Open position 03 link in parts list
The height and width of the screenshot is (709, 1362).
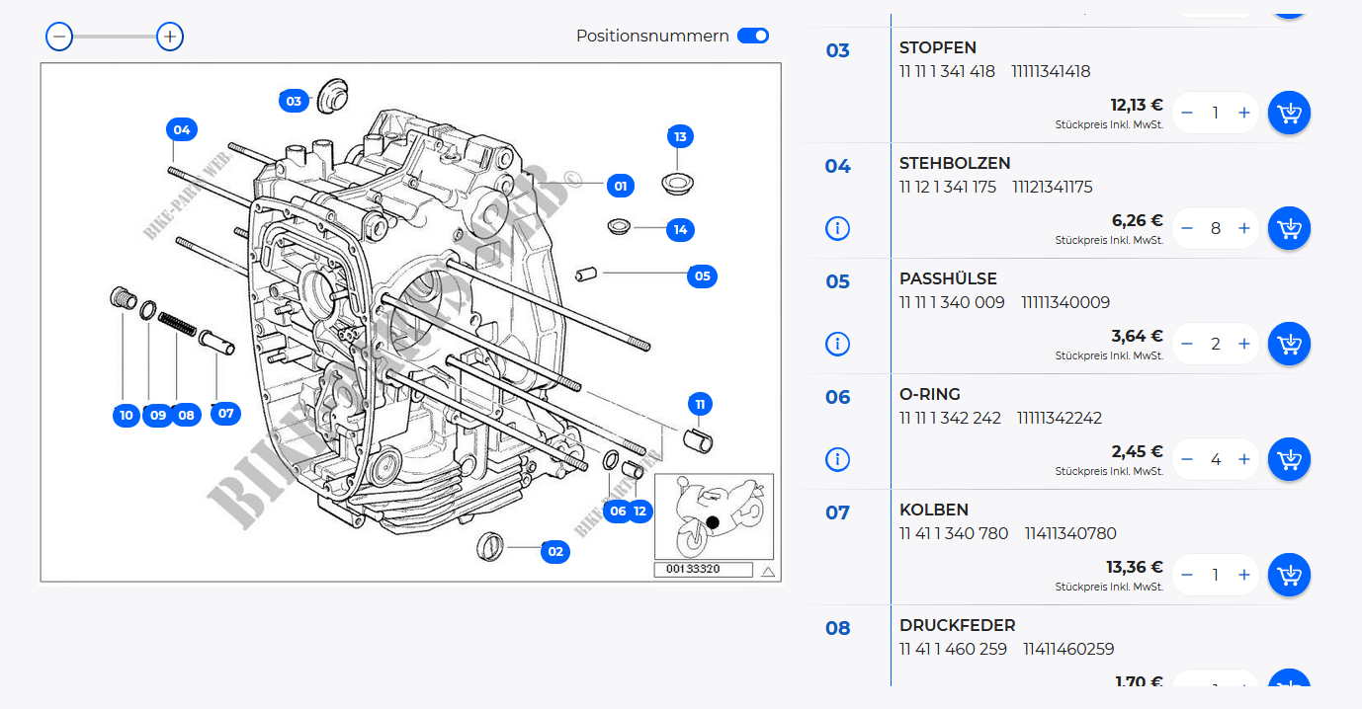point(837,50)
